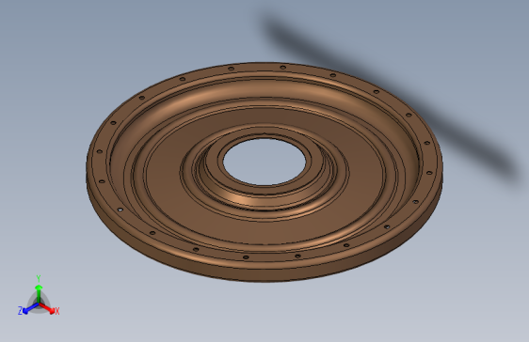Click the green Y axis arrow on the triad
The image size is (529, 342).
click(x=39, y=293)
